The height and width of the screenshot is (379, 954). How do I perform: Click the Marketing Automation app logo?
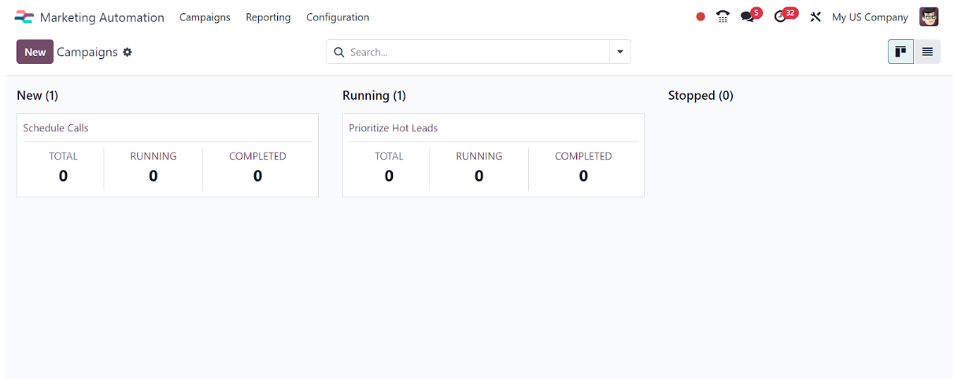pyautogui.click(x=24, y=17)
